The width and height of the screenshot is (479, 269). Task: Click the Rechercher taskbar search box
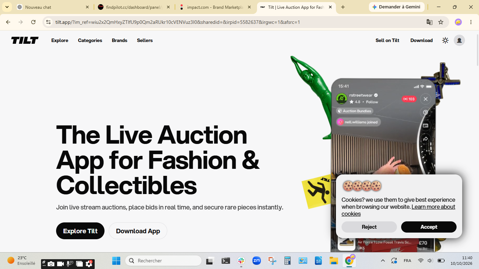pyautogui.click(x=163, y=261)
